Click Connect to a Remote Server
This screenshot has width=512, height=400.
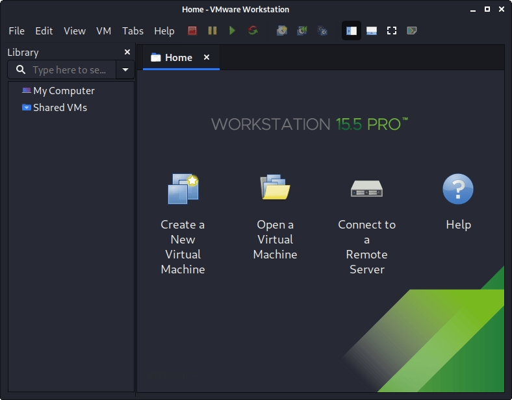click(x=366, y=224)
